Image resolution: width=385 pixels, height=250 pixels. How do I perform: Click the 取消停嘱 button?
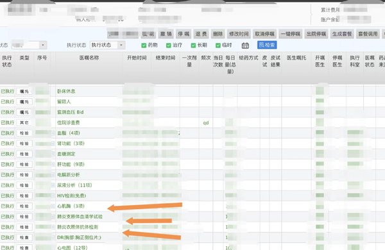click(x=264, y=34)
